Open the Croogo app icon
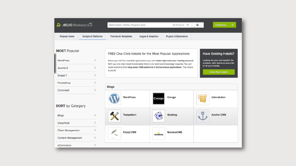Image resolution: width=296 pixels, height=166 pixels. (159, 99)
